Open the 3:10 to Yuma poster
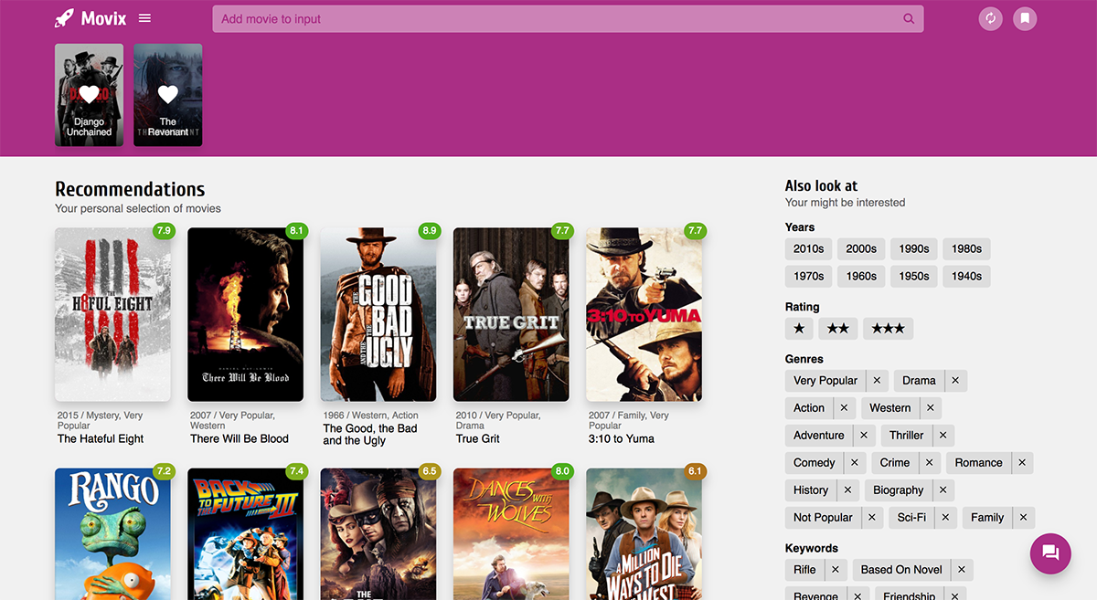Image resolution: width=1097 pixels, height=600 pixels. click(x=644, y=314)
